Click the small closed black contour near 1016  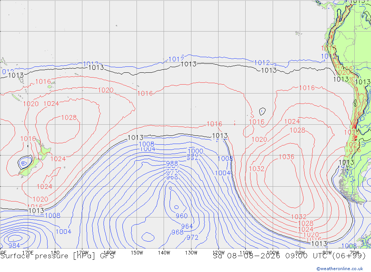[262, 111]
